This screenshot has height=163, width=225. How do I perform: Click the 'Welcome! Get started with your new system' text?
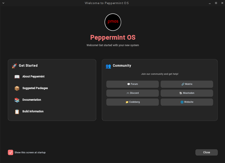tap(113, 45)
